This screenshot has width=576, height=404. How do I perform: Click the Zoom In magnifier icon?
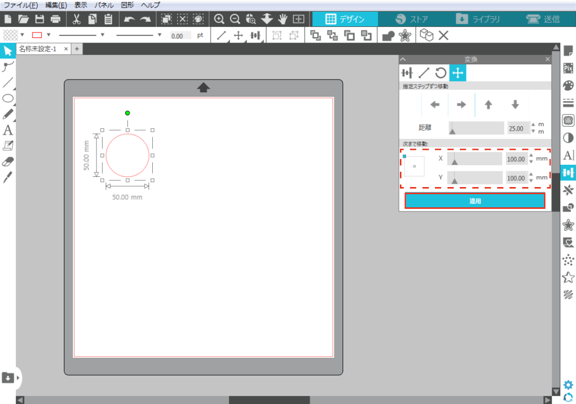(x=219, y=19)
